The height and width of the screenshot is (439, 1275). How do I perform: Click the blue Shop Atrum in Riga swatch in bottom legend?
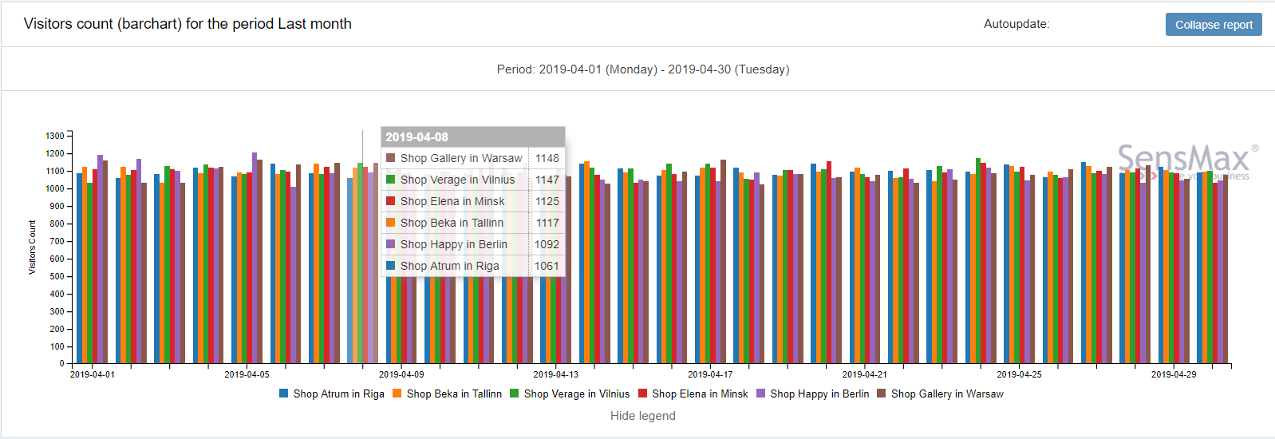(284, 394)
